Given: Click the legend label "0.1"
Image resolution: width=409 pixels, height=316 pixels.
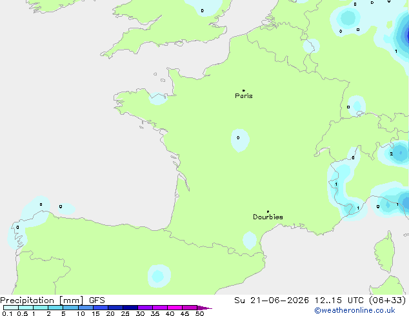Looking at the screenshot, I should click(7, 313).
